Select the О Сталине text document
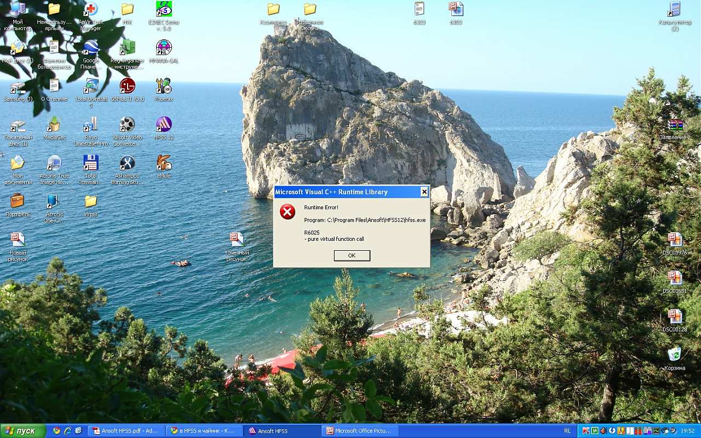This screenshot has height=438, width=701. (x=54, y=90)
